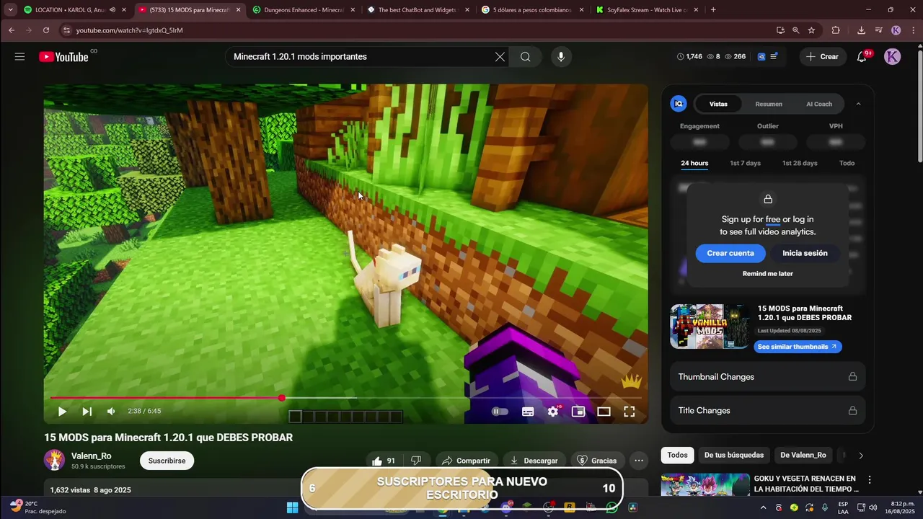Open the 15 MODS thumbnail preview
Viewport: 923px width, 519px height.
[710, 327]
